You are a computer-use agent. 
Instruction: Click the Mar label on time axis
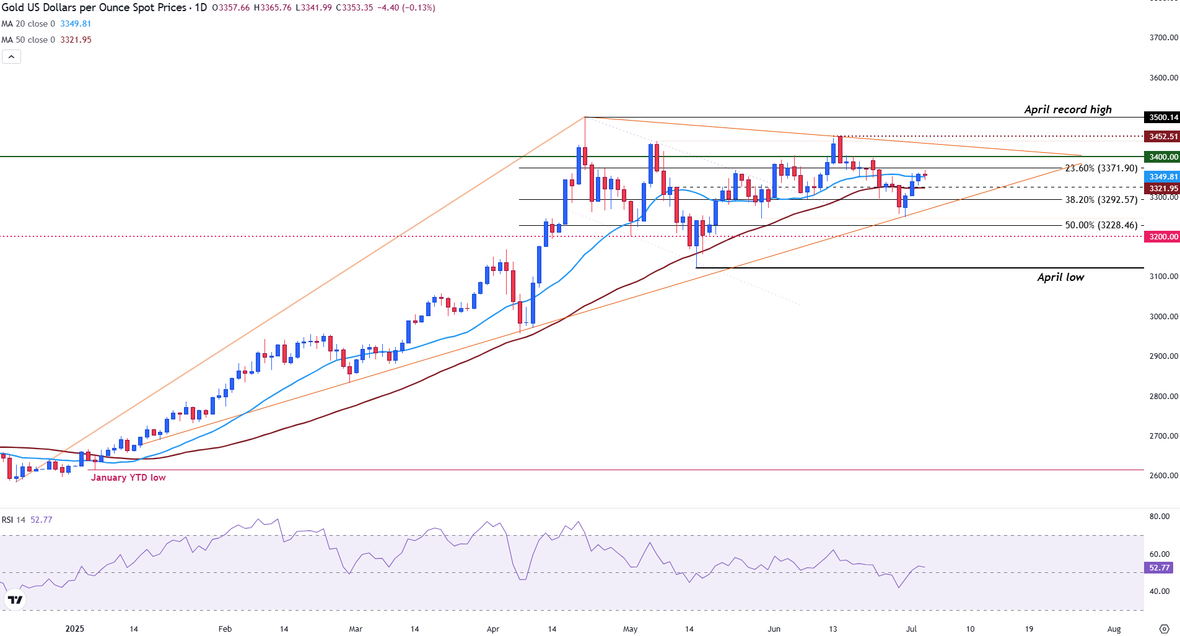click(x=356, y=629)
